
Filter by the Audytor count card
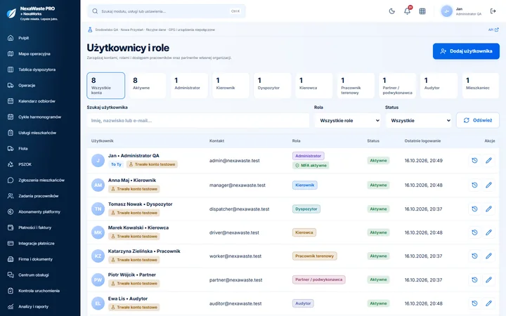(x=439, y=86)
